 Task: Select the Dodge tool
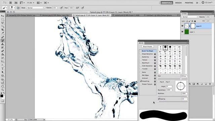pos(2,61)
